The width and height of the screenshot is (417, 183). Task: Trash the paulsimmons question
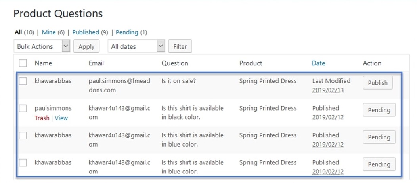[x=42, y=118]
